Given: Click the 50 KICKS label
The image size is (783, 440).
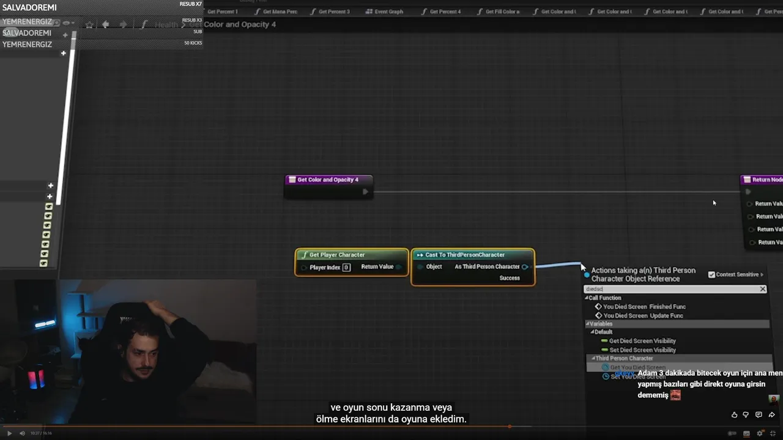Looking at the screenshot, I should point(193,43).
